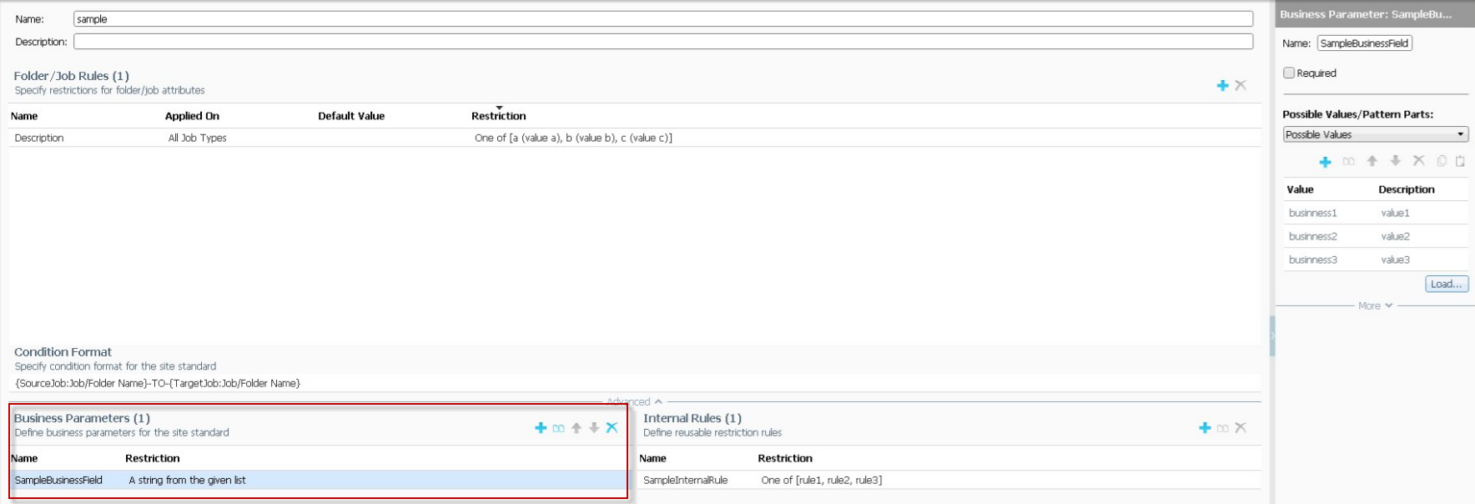Click the value2 description cell
The height and width of the screenshot is (504, 1475).
click(x=1395, y=236)
